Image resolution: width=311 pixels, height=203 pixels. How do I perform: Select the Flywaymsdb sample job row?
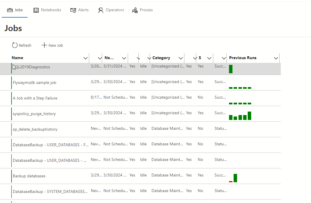click(35, 83)
